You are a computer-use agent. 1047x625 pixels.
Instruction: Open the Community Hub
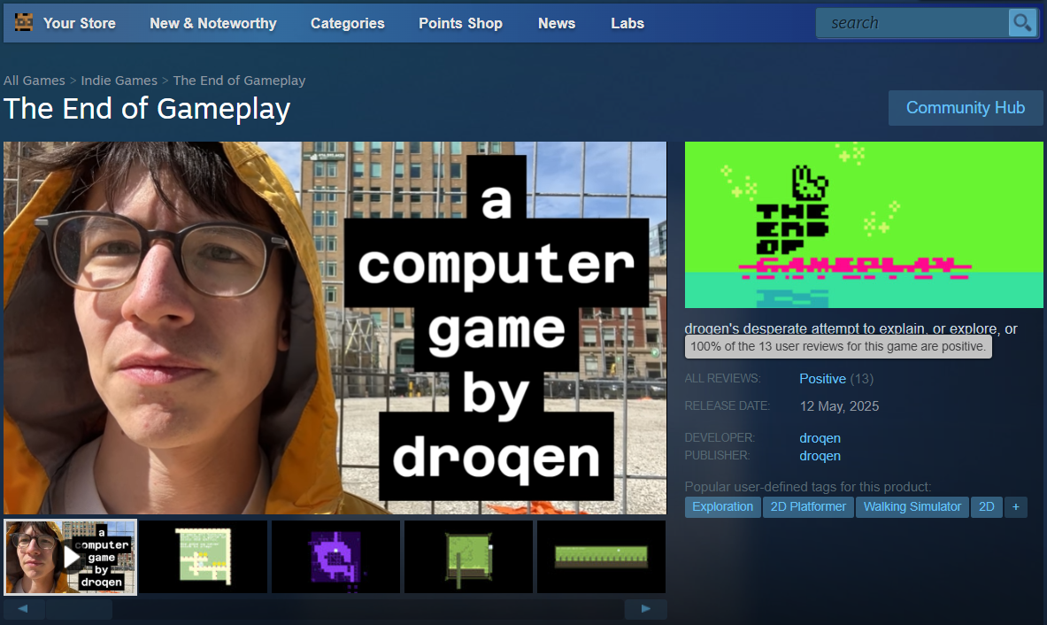point(965,108)
